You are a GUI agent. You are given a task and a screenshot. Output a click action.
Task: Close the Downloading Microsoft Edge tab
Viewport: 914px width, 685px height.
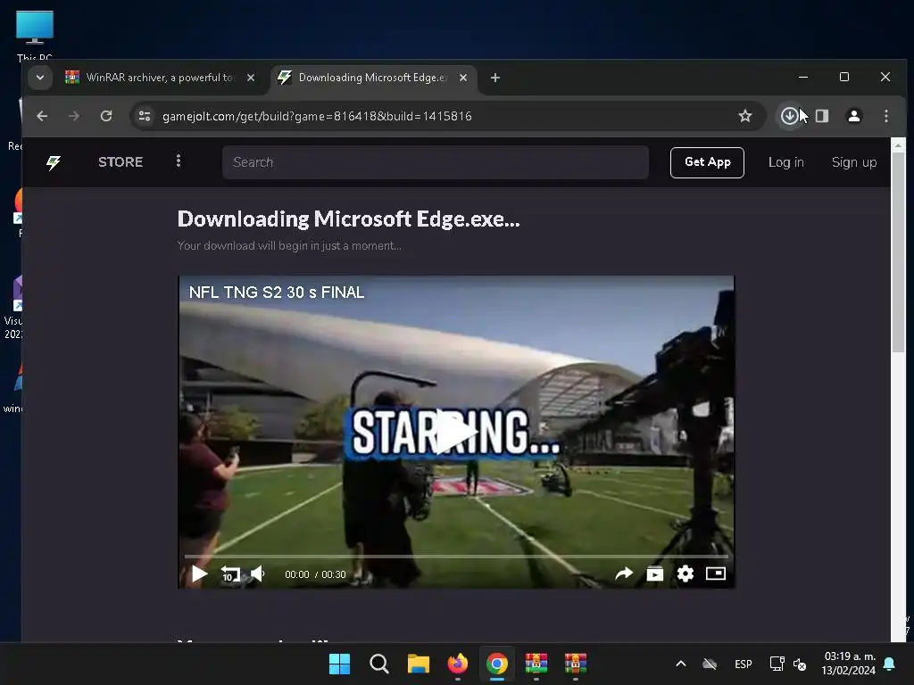coord(463,78)
